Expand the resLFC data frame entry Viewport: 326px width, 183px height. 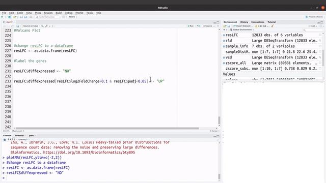[224, 35]
